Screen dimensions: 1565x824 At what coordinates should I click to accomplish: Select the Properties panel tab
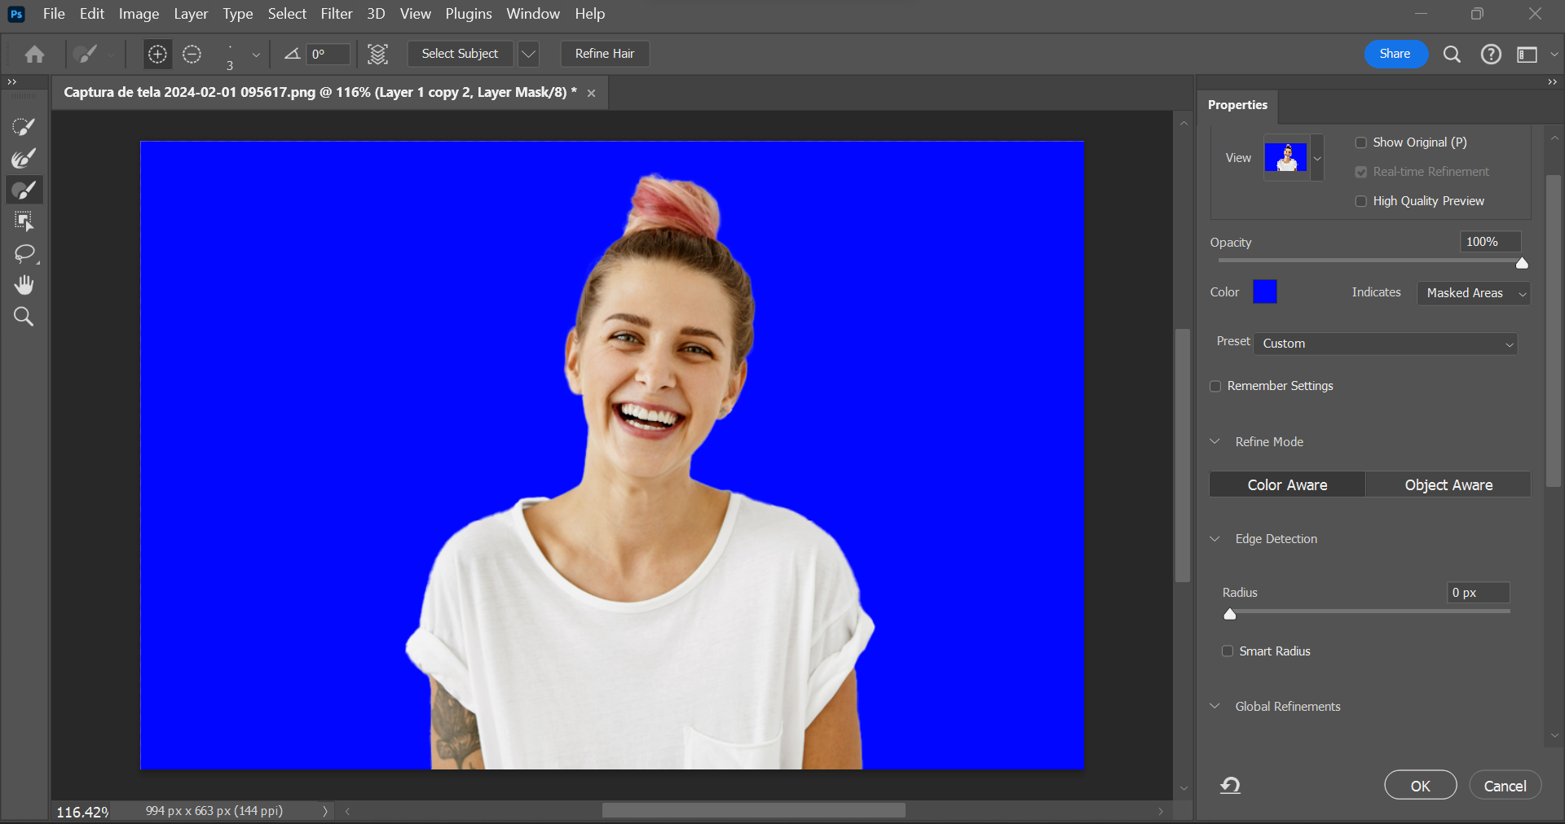pos(1237,105)
